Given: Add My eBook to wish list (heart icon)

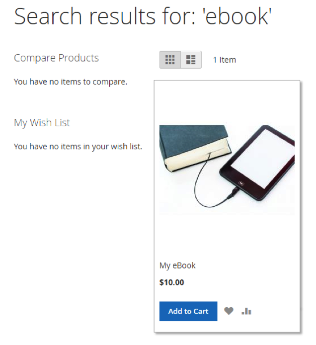Looking at the screenshot, I should point(229,311).
